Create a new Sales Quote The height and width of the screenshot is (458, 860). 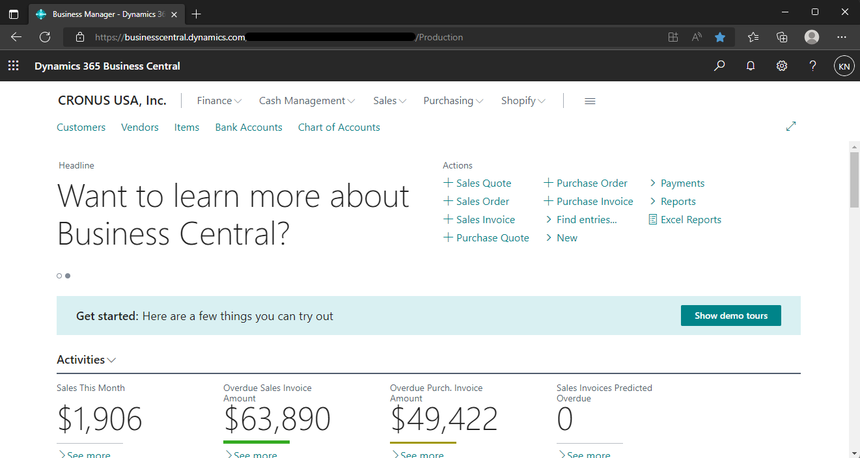477,183
